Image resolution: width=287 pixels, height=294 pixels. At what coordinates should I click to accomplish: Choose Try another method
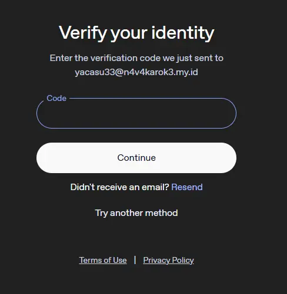point(136,213)
